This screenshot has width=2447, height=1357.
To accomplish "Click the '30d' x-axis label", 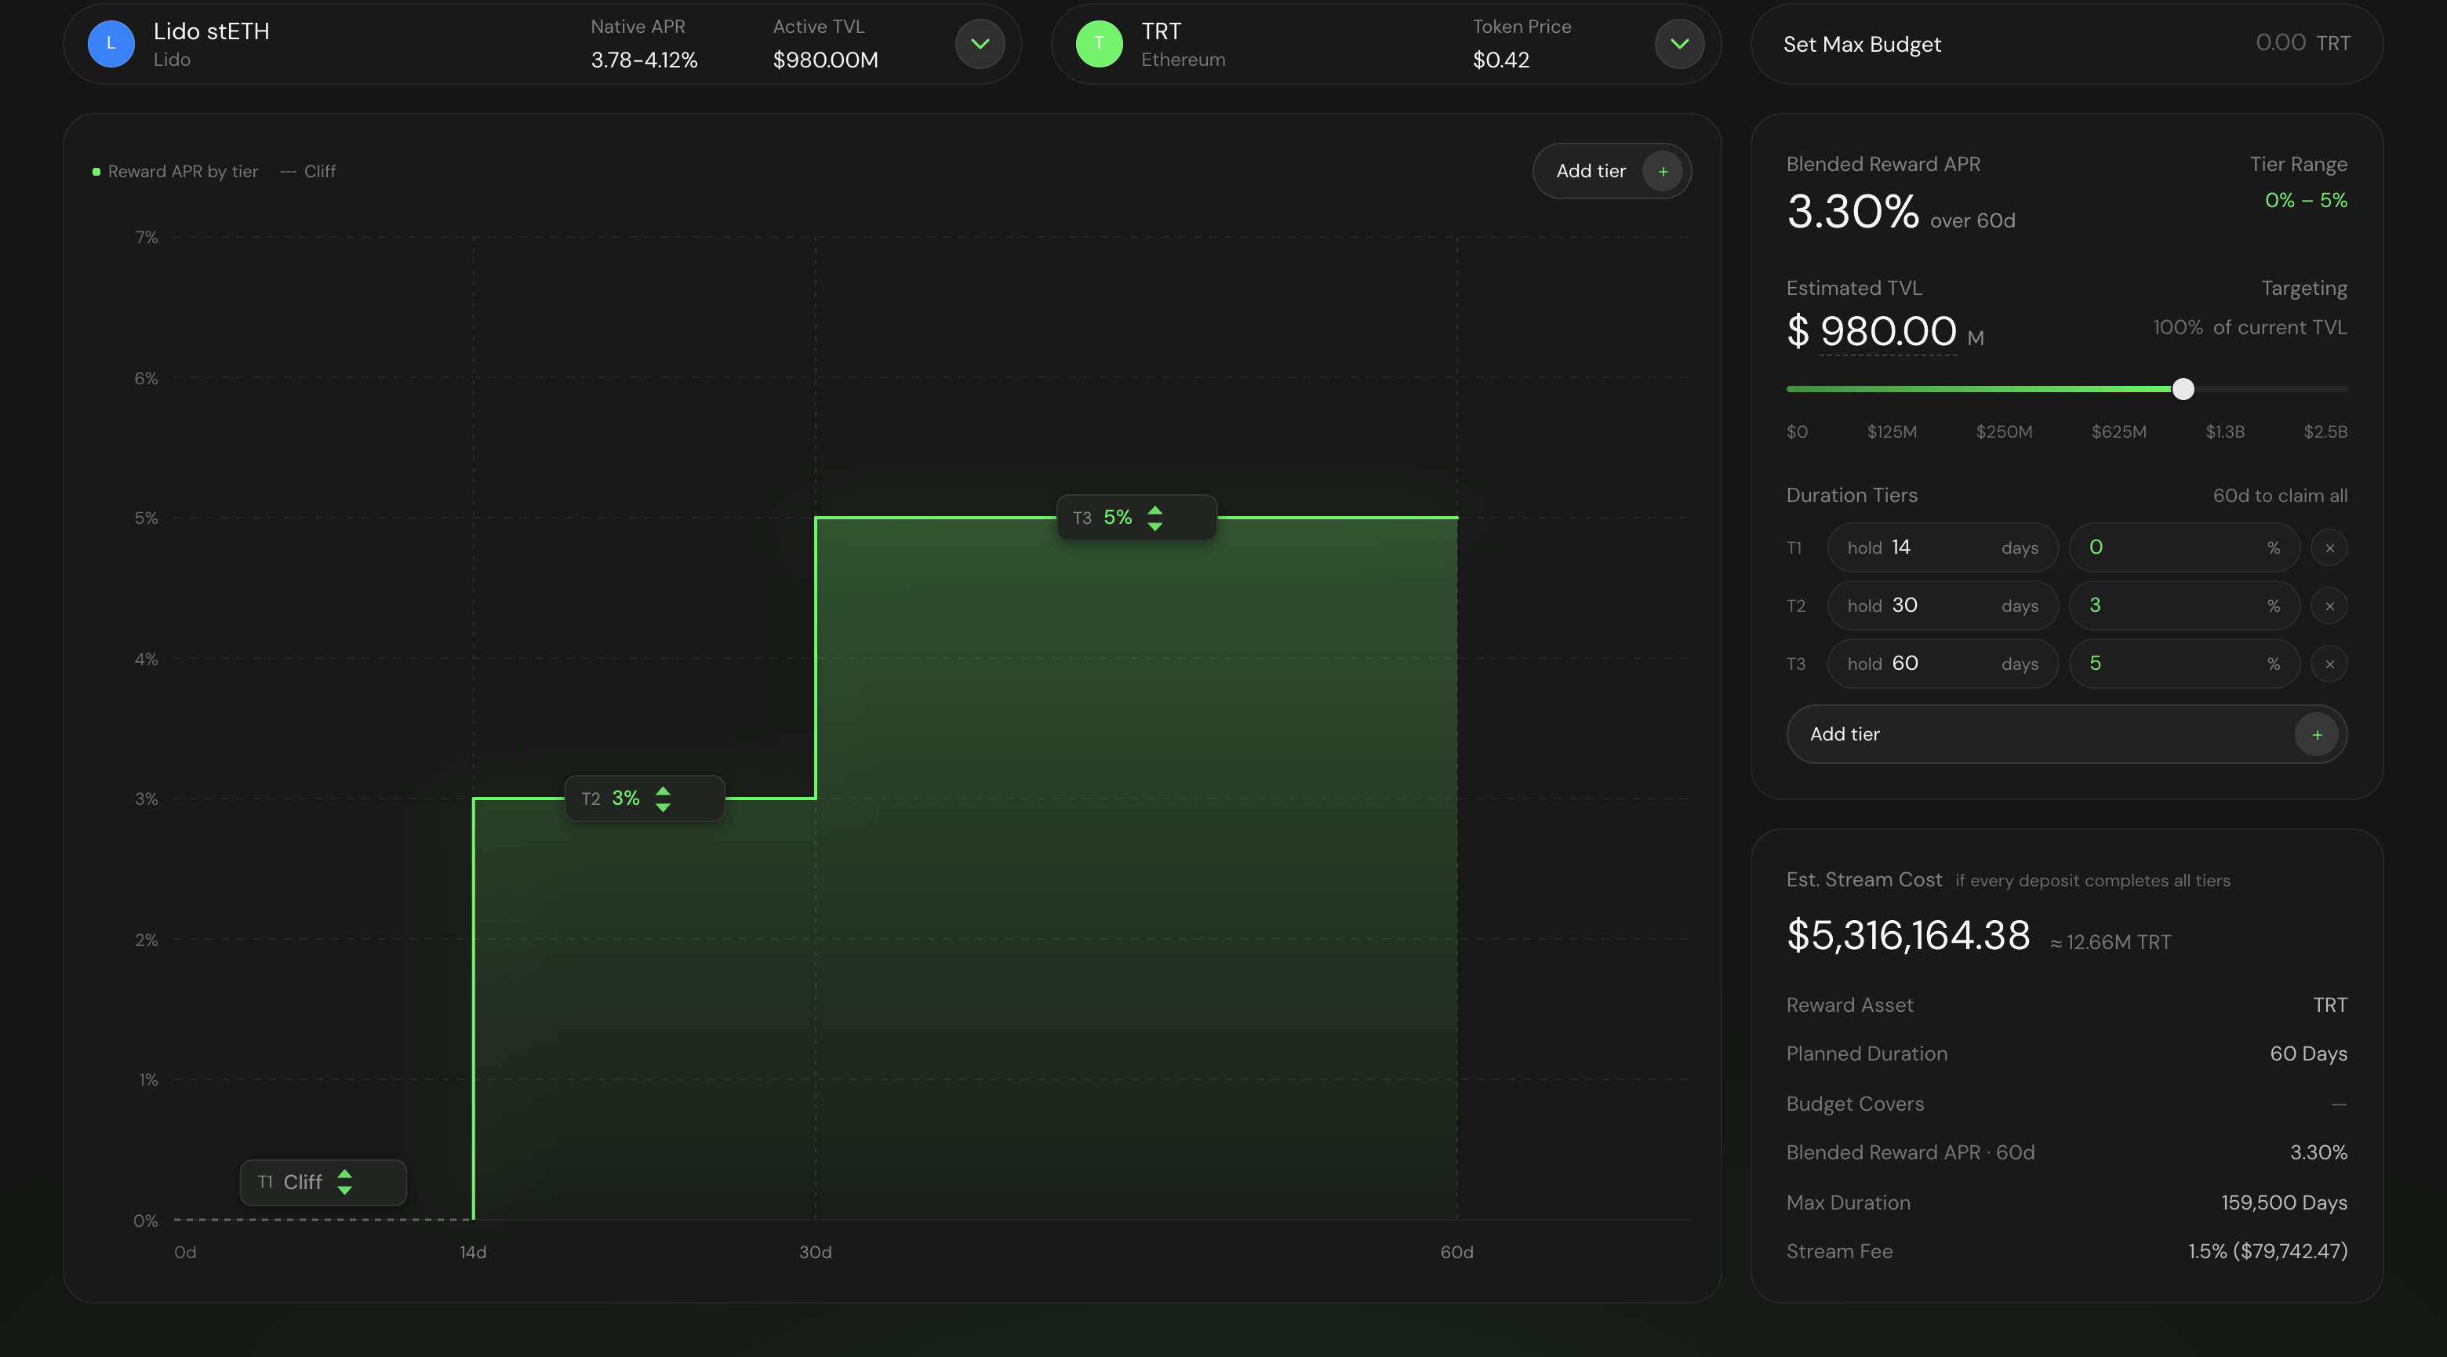I will click(815, 1252).
